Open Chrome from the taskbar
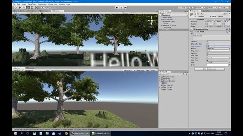 (x=66, y=133)
